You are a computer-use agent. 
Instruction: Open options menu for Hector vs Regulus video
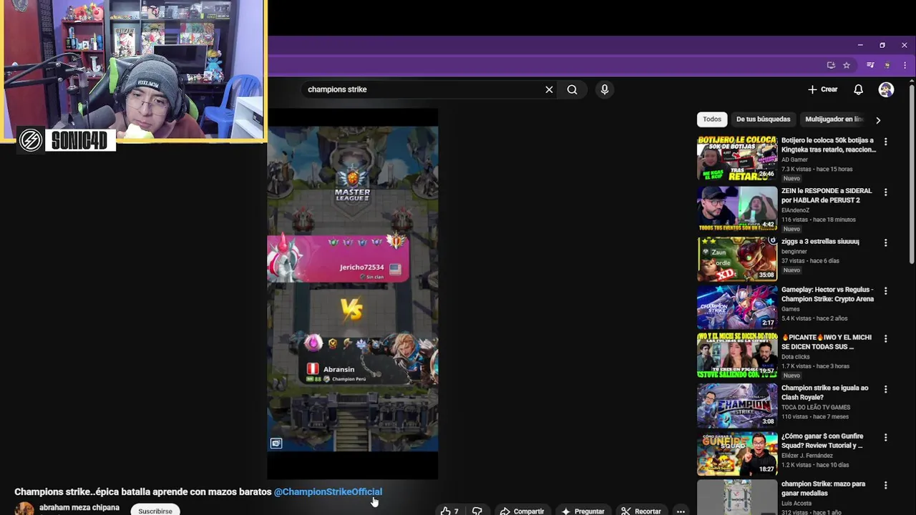pyautogui.click(x=885, y=291)
